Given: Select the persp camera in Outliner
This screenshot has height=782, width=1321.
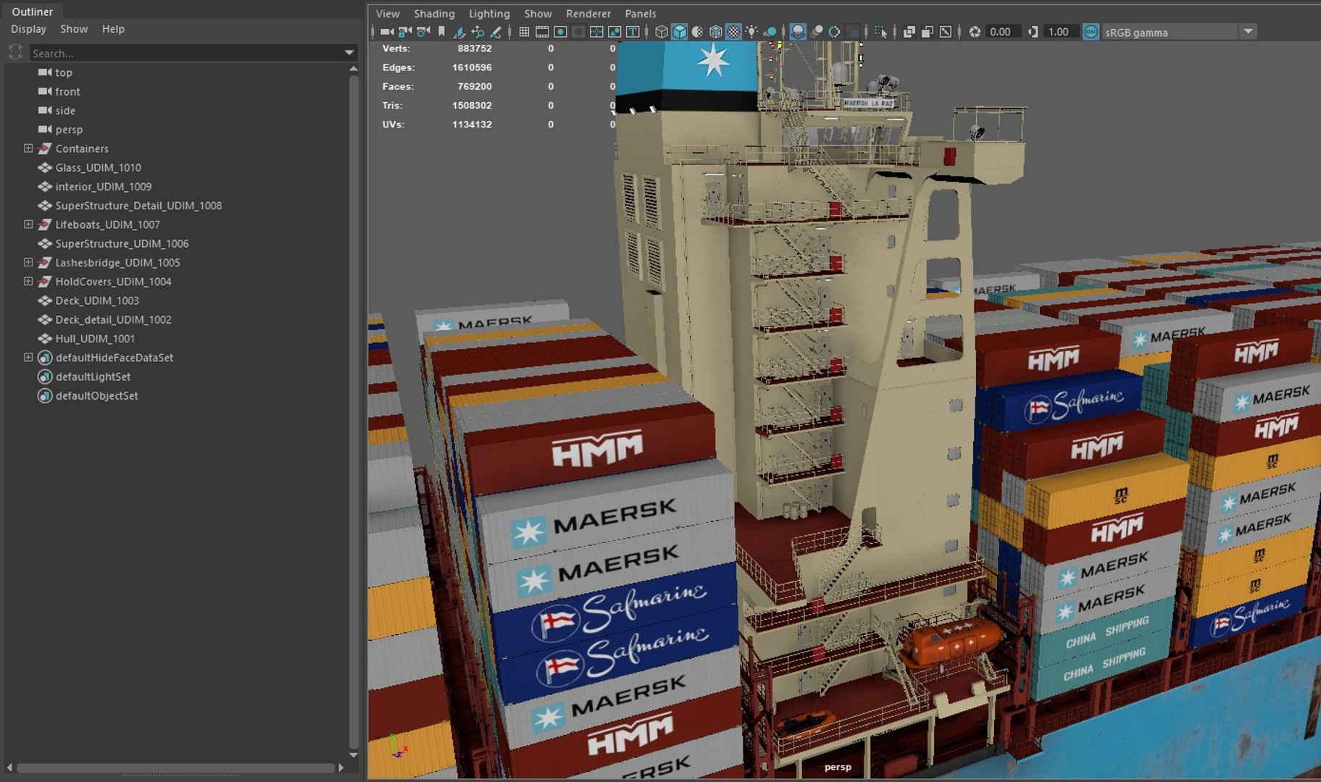Looking at the screenshot, I should pos(69,130).
